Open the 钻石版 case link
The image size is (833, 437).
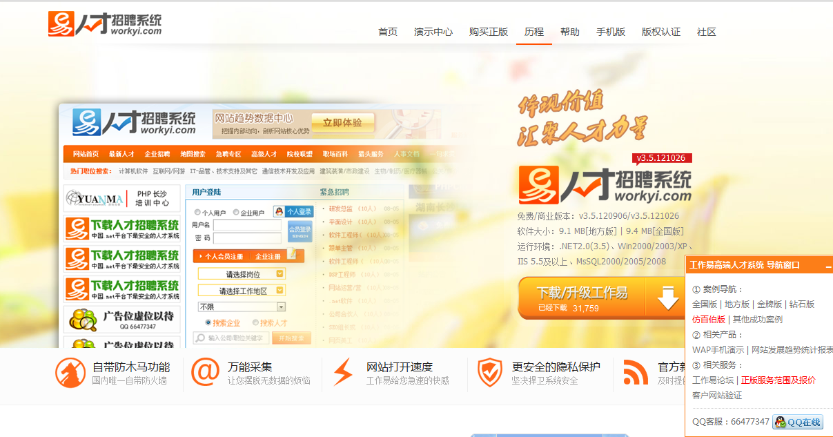click(x=802, y=304)
